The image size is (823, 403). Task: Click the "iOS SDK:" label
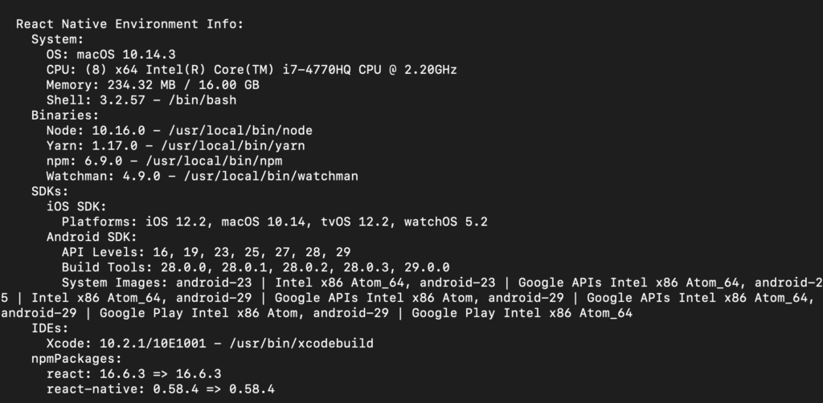click(x=76, y=206)
